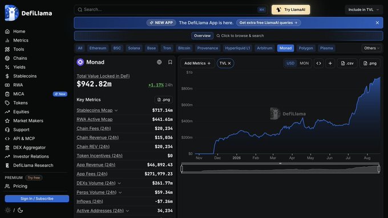The height and width of the screenshot is (218, 388).
Task: Export Key Metrics as .png
Action: pyautogui.click(x=164, y=100)
